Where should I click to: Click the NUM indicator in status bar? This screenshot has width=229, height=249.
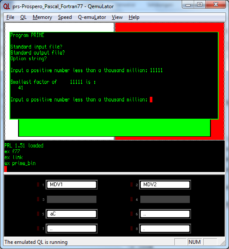(x=195, y=242)
